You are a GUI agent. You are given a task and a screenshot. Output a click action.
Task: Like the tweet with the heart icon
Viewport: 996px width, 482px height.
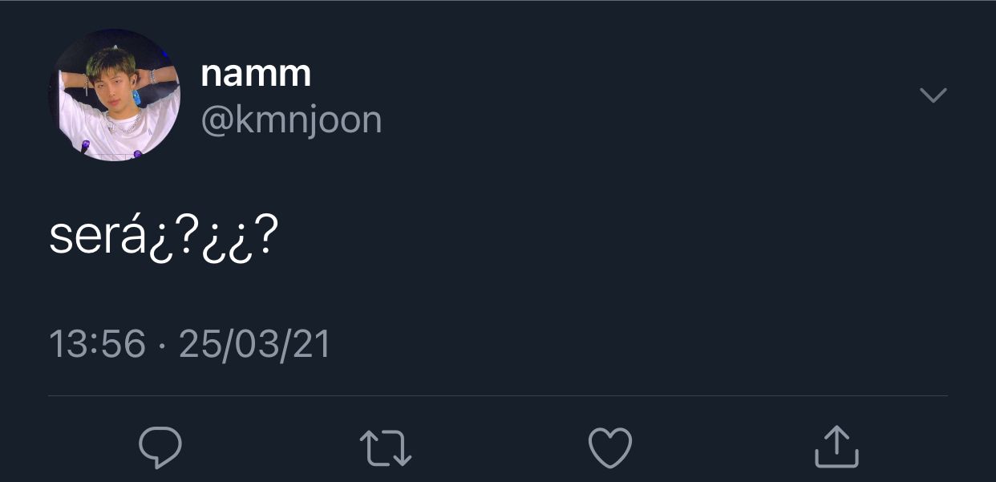(x=610, y=448)
